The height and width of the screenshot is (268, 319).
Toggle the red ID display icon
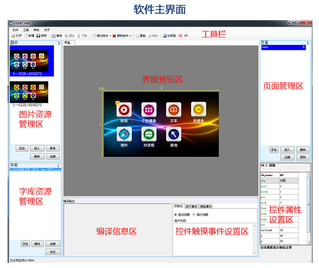[x=180, y=36]
